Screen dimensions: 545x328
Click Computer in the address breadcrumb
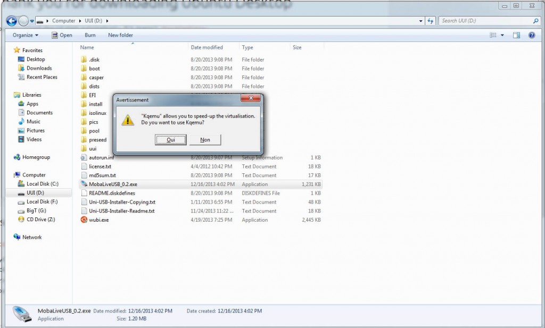[x=64, y=21]
